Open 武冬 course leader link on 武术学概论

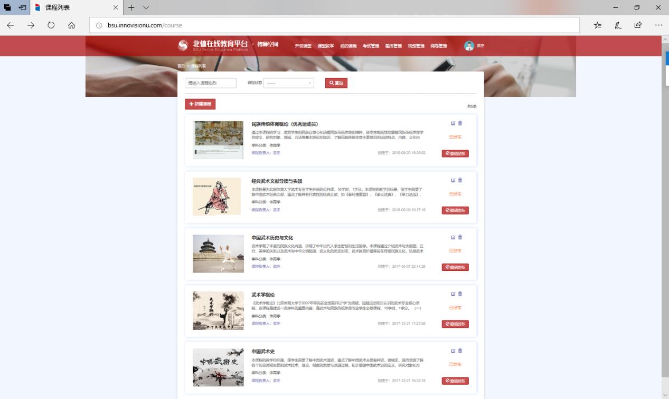click(x=276, y=324)
